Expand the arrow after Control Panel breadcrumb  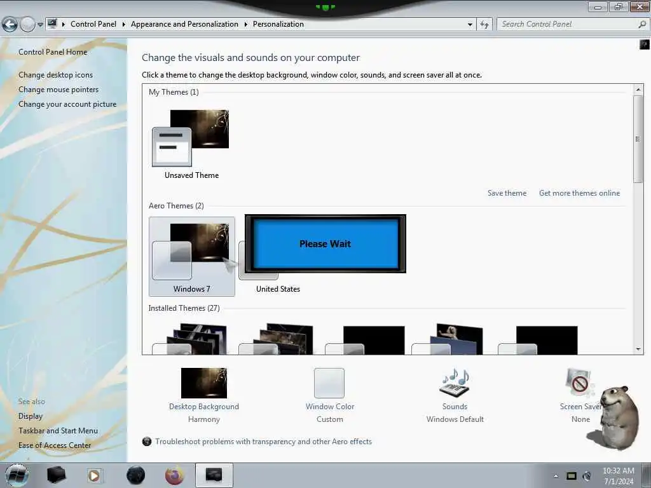point(124,25)
